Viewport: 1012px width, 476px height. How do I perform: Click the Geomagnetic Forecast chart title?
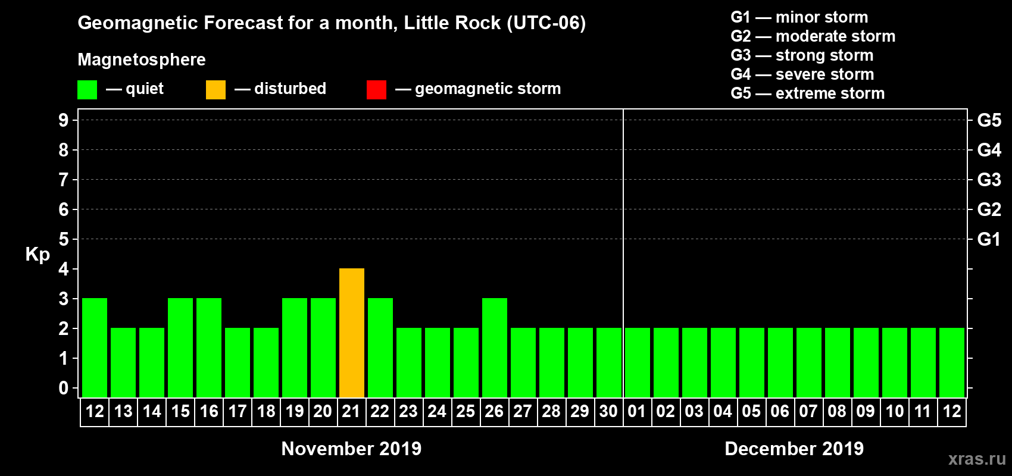pos(332,23)
